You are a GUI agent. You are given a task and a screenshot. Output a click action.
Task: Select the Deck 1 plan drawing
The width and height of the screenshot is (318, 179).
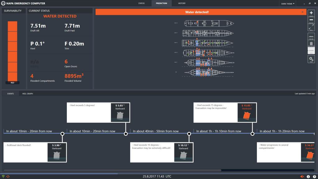[209, 62]
